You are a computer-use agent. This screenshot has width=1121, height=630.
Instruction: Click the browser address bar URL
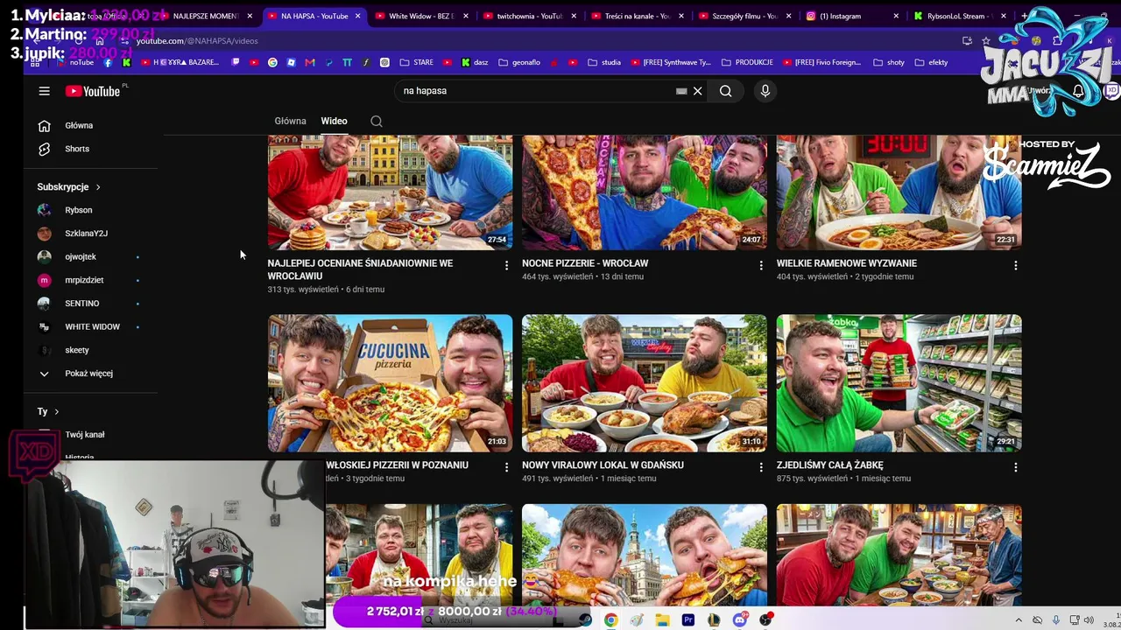pos(197,41)
